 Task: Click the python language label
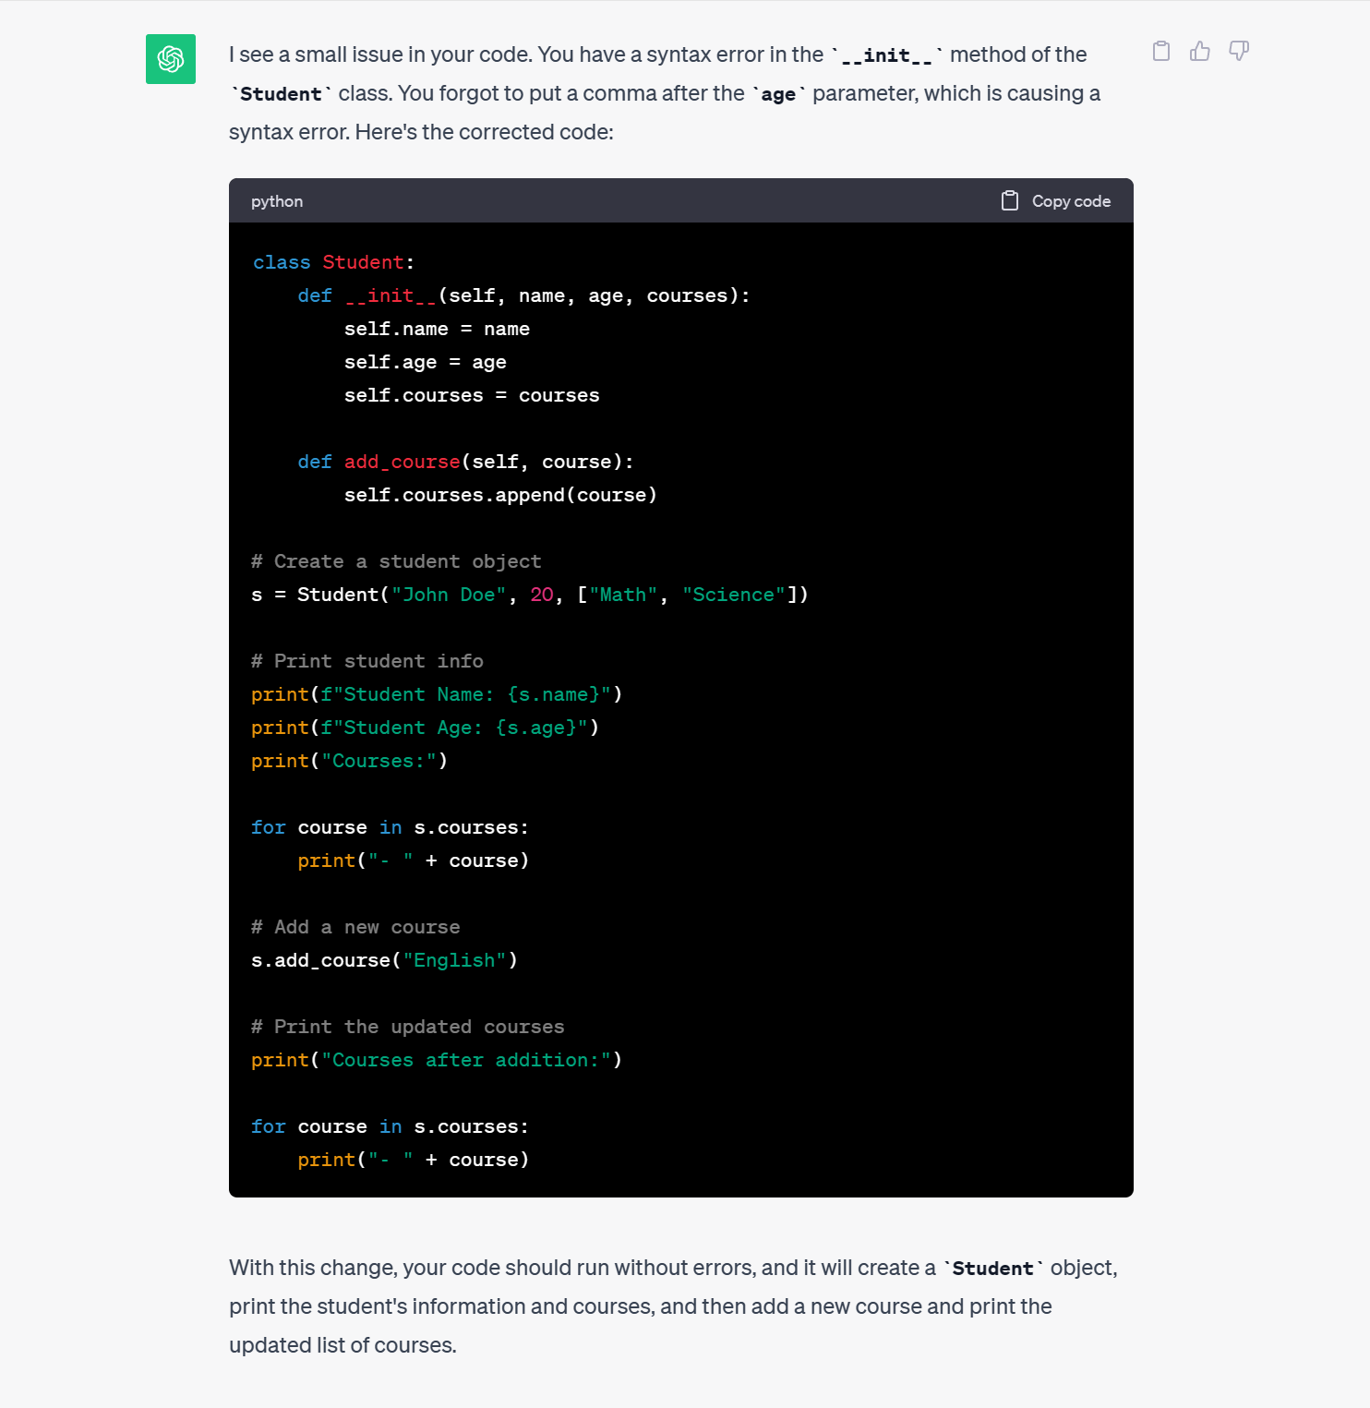(277, 201)
